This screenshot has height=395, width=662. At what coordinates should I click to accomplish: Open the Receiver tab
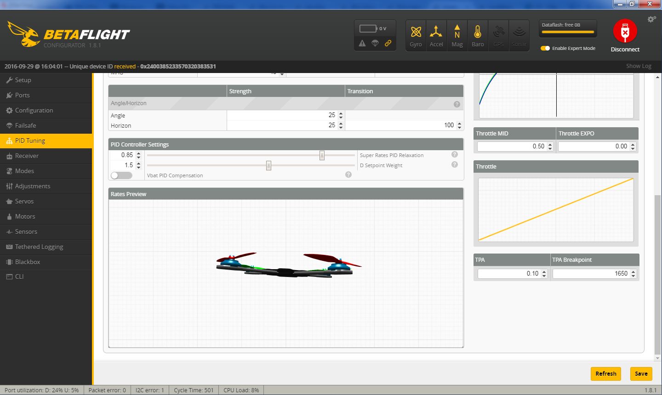click(46, 156)
